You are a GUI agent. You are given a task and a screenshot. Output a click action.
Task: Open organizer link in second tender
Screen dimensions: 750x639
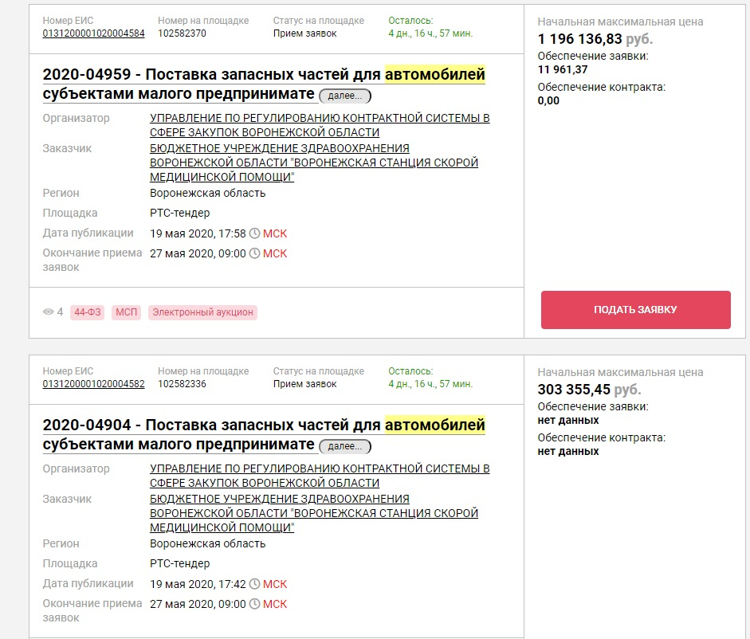(x=319, y=476)
